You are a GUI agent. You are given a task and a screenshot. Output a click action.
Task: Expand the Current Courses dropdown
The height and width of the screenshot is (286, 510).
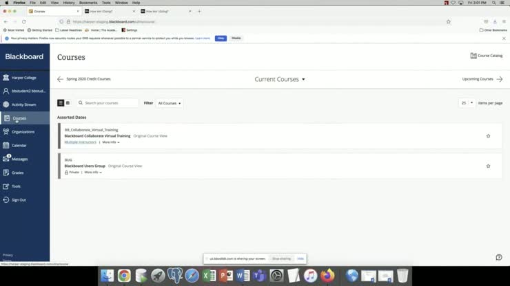tap(280, 79)
